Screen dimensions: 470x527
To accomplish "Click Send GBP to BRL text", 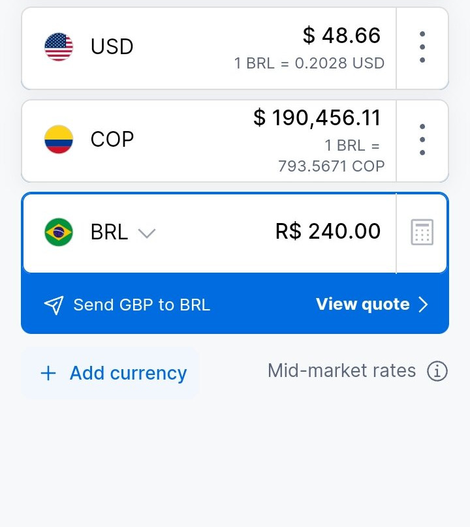I will pyautogui.click(x=142, y=305).
